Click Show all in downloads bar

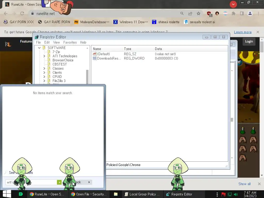[x=244, y=184]
